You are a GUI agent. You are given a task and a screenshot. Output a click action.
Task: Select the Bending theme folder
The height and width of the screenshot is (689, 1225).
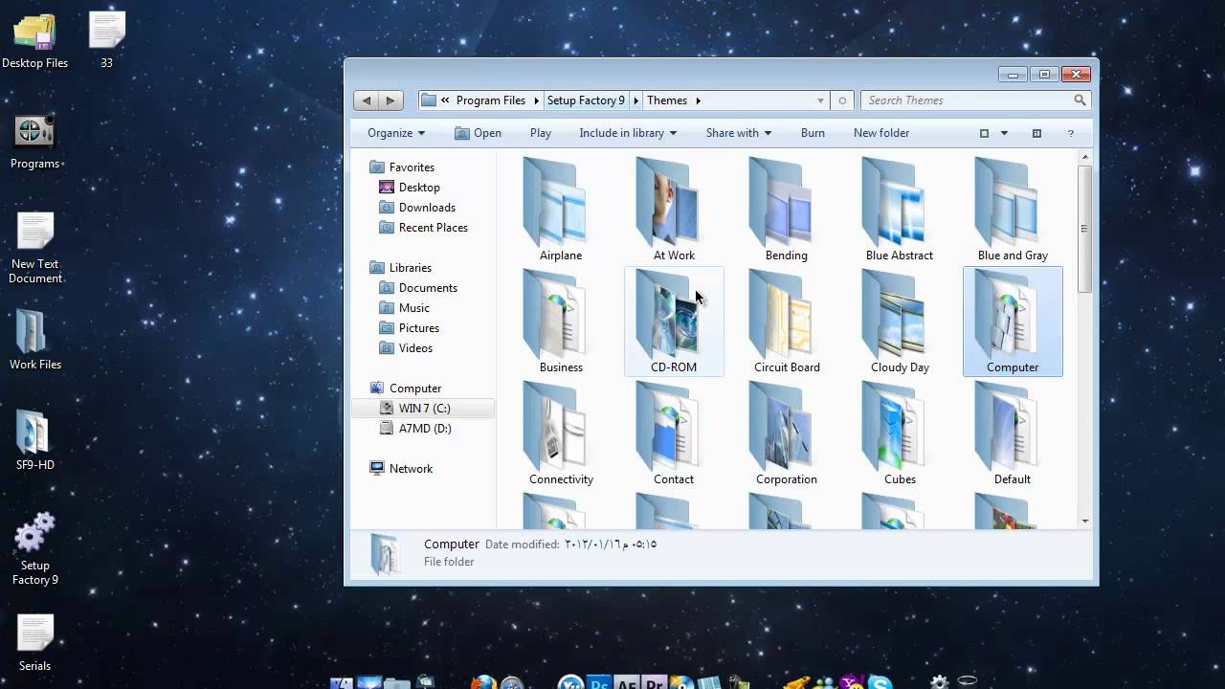[x=787, y=210]
